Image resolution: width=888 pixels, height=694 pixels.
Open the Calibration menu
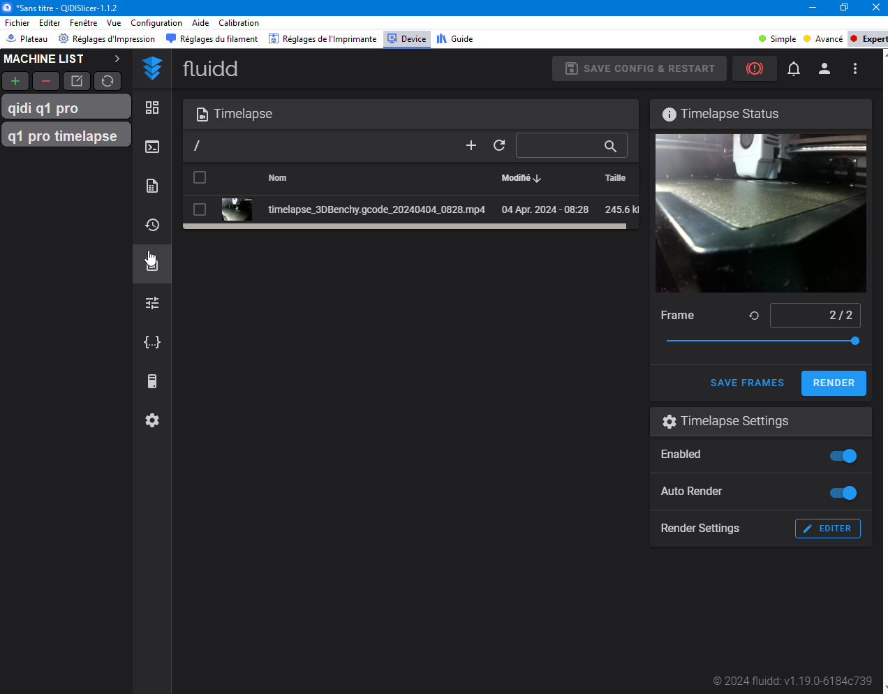pyautogui.click(x=239, y=23)
